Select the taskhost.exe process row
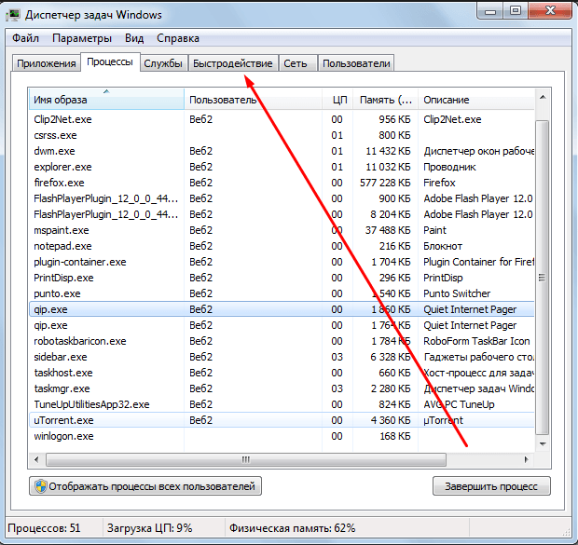Image resolution: width=578 pixels, height=545 pixels. 282,373
